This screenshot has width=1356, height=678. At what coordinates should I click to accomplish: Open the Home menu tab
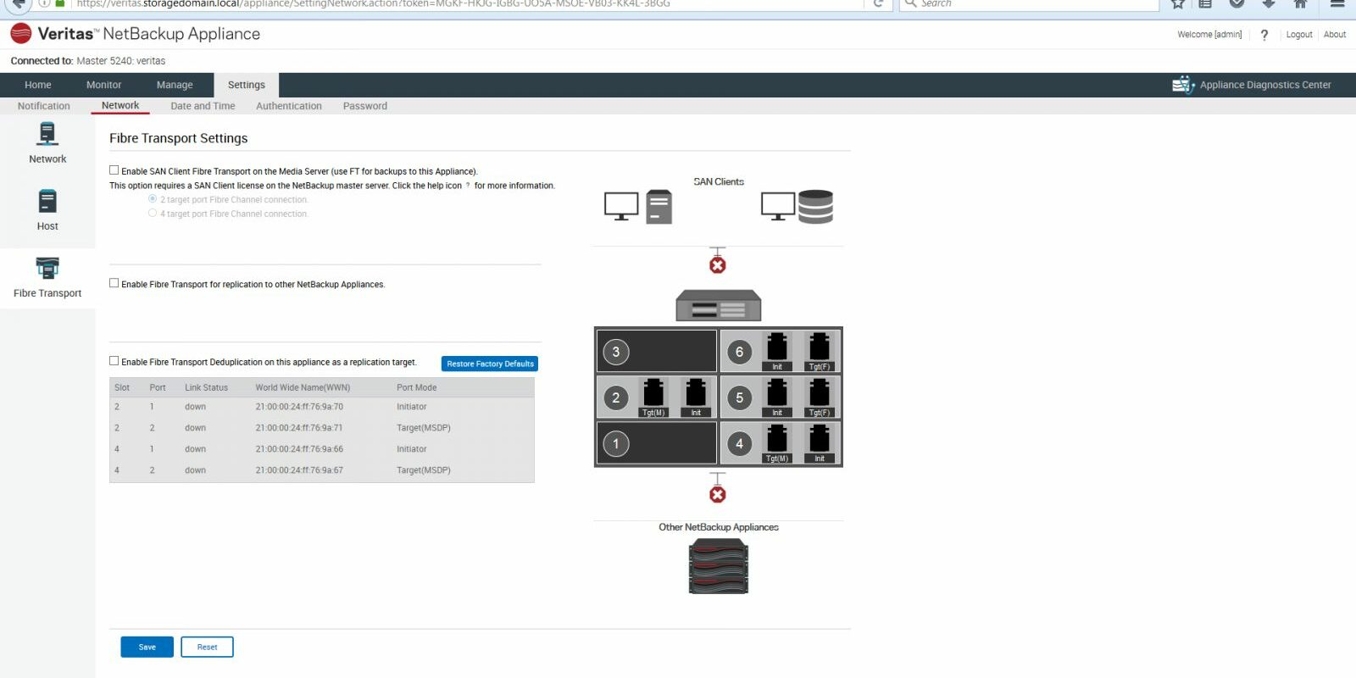point(38,85)
